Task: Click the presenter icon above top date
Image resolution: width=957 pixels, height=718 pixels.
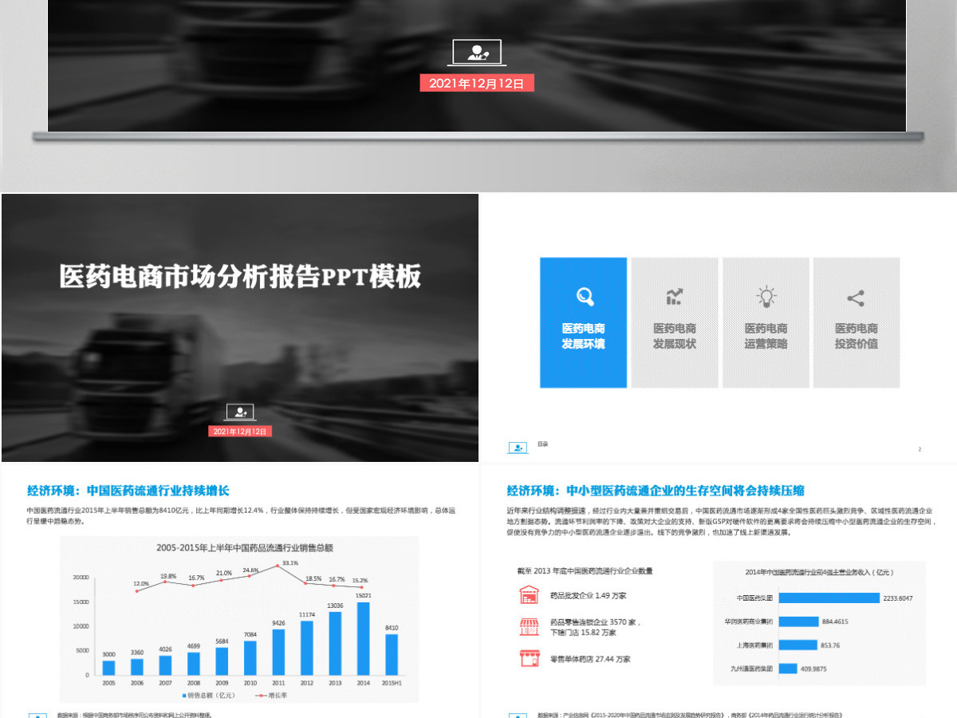Action: (x=478, y=53)
